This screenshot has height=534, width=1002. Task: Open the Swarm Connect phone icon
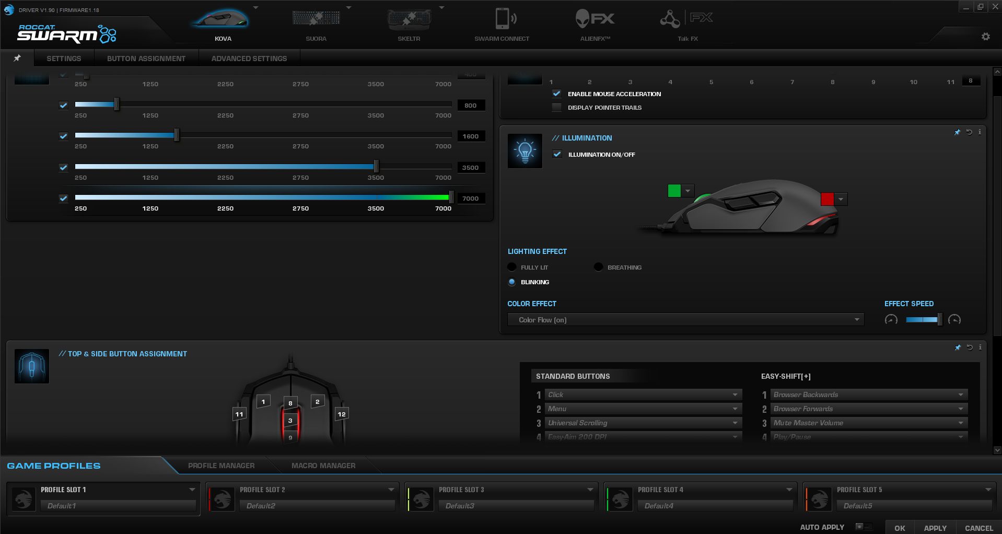pyautogui.click(x=505, y=19)
